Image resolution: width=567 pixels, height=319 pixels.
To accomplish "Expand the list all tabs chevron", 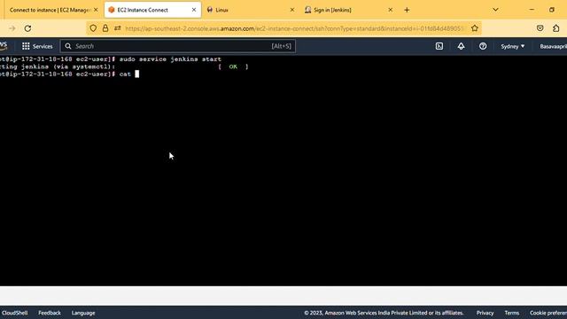I will pos(495,10).
